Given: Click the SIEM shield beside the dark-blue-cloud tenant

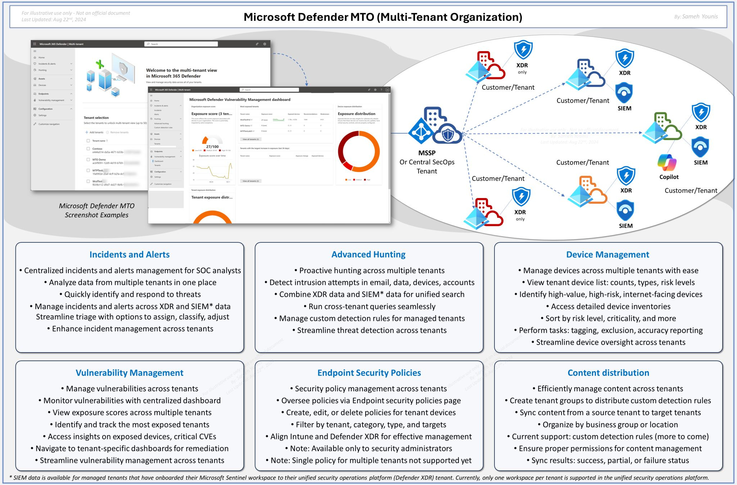Looking at the screenshot, I should (x=624, y=93).
